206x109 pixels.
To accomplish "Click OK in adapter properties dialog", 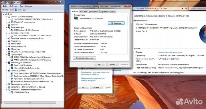I will coord(100,64).
